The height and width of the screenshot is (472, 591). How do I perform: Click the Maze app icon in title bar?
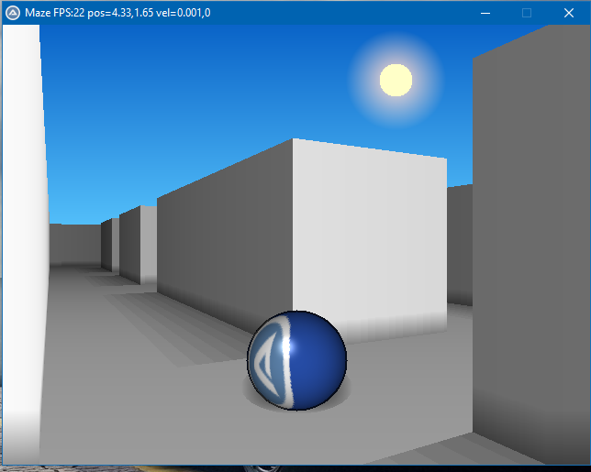click(x=13, y=13)
